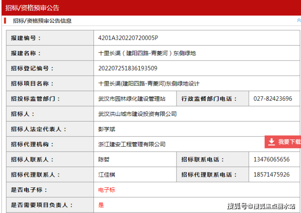301x213 pixels.
Task: Select 招标登记编号 value 202207251836193509
Action: pyautogui.click(x=128, y=68)
